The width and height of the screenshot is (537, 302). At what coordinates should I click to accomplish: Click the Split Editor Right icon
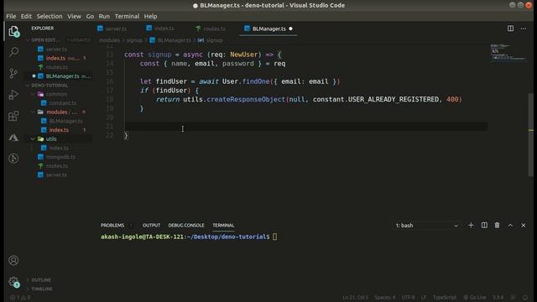pyautogui.click(x=510, y=29)
